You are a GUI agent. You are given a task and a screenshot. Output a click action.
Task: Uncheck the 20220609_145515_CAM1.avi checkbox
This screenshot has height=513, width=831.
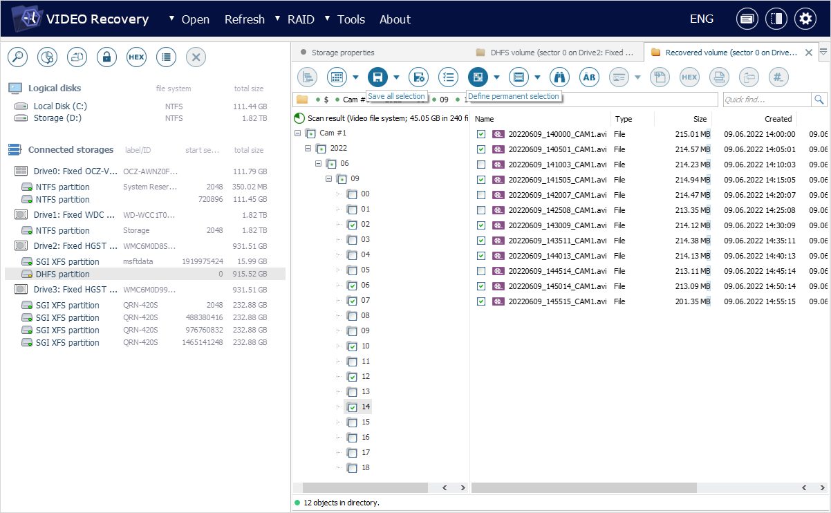click(x=481, y=301)
